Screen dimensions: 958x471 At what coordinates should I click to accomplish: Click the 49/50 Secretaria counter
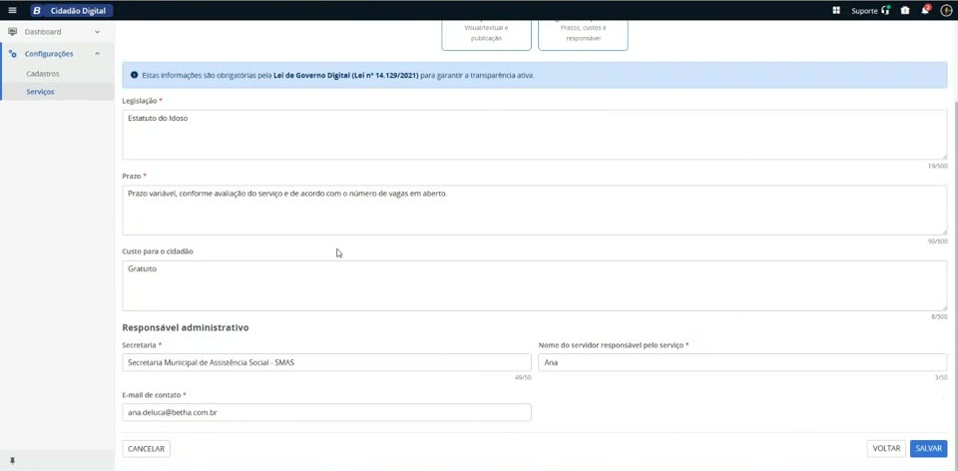[x=523, y=377]
